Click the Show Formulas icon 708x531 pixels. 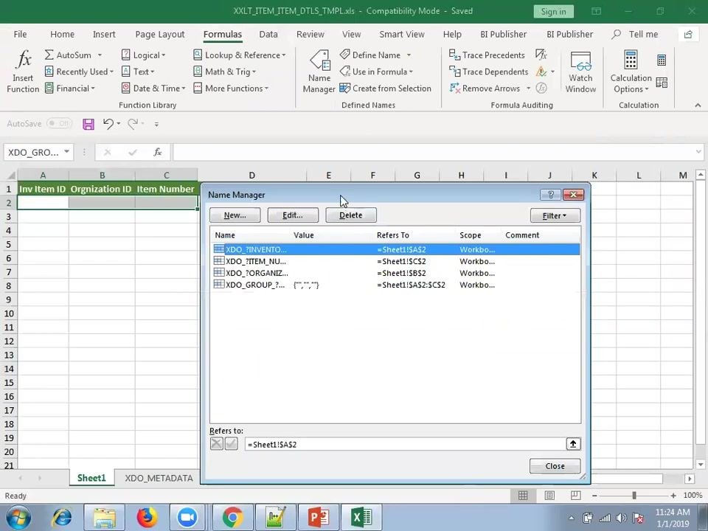[x=541, y=55]
